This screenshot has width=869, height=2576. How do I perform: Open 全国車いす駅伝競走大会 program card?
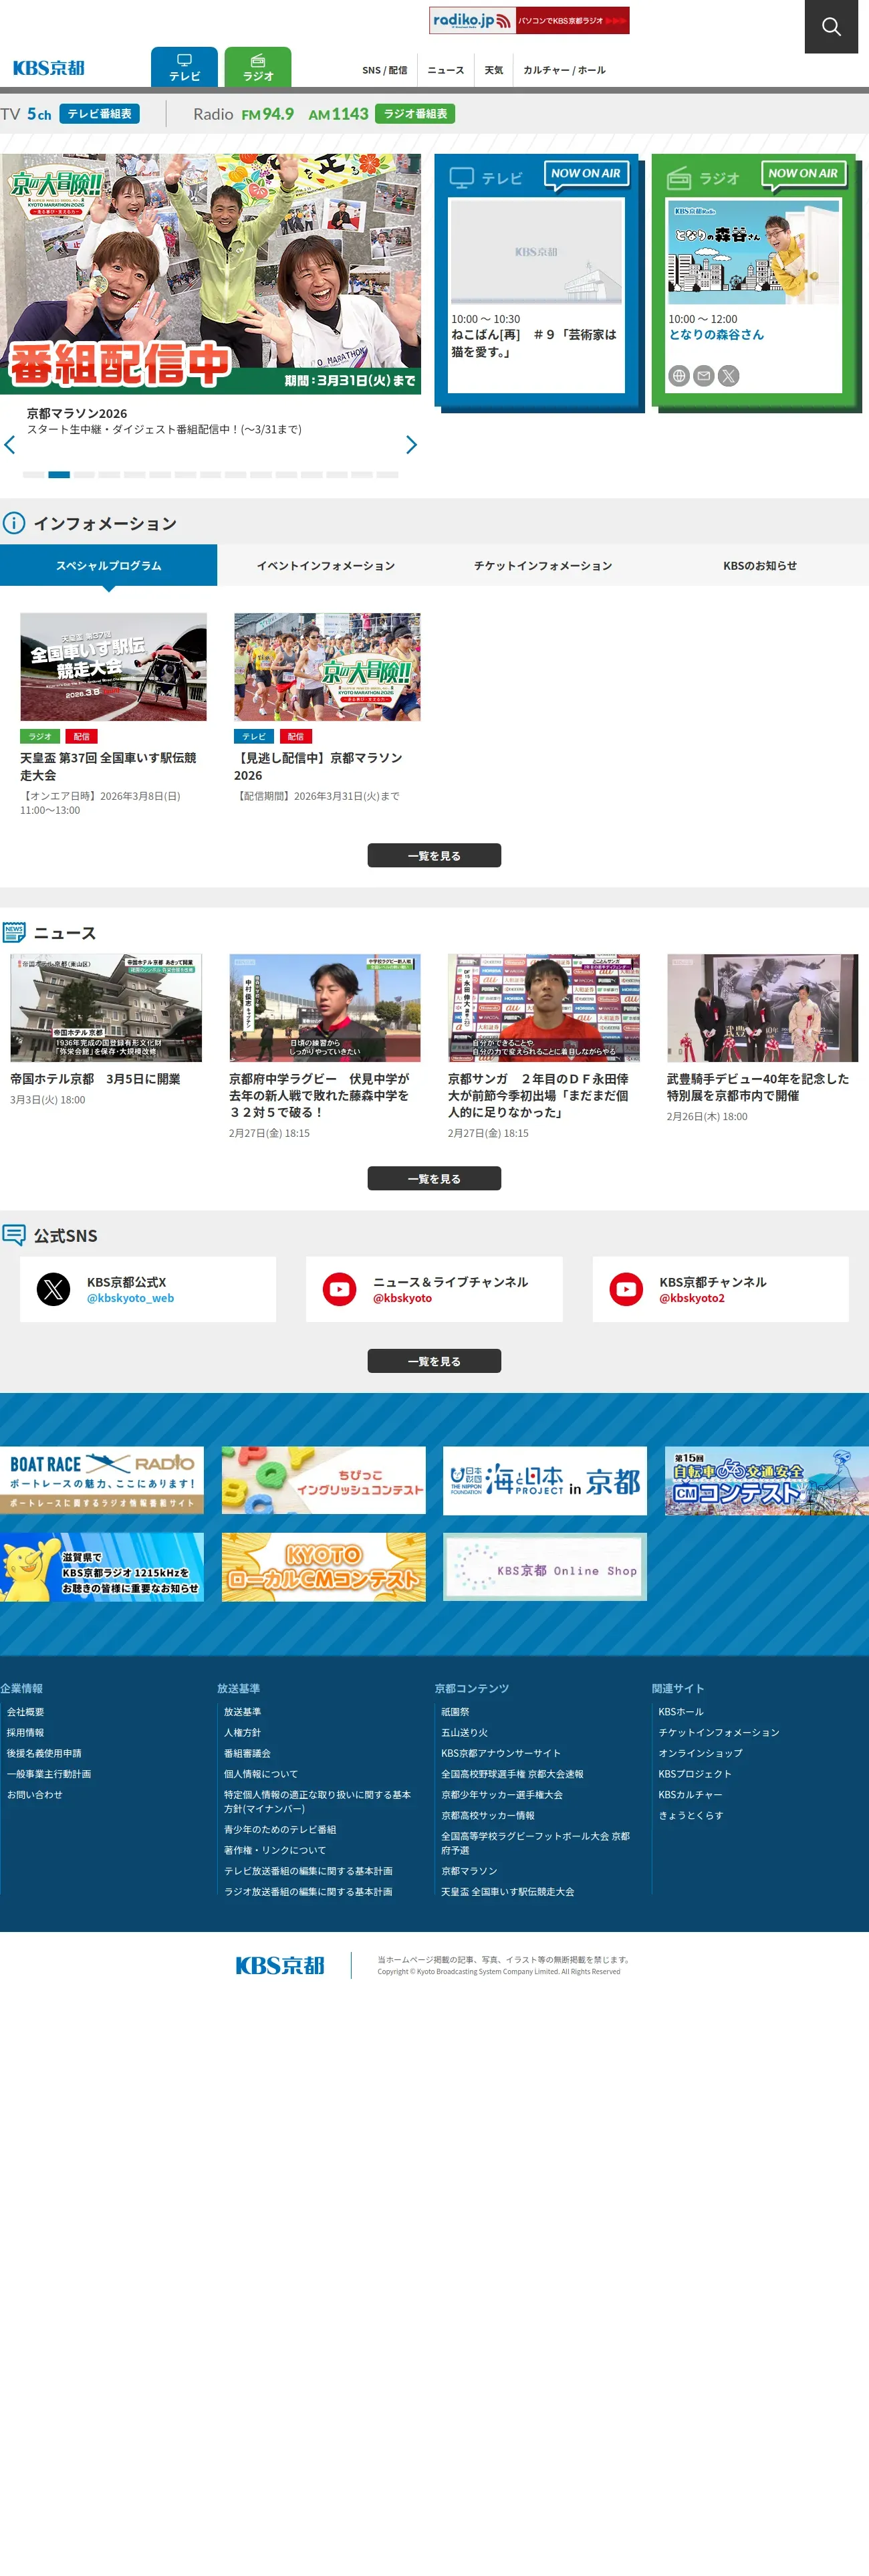[113, 715]
